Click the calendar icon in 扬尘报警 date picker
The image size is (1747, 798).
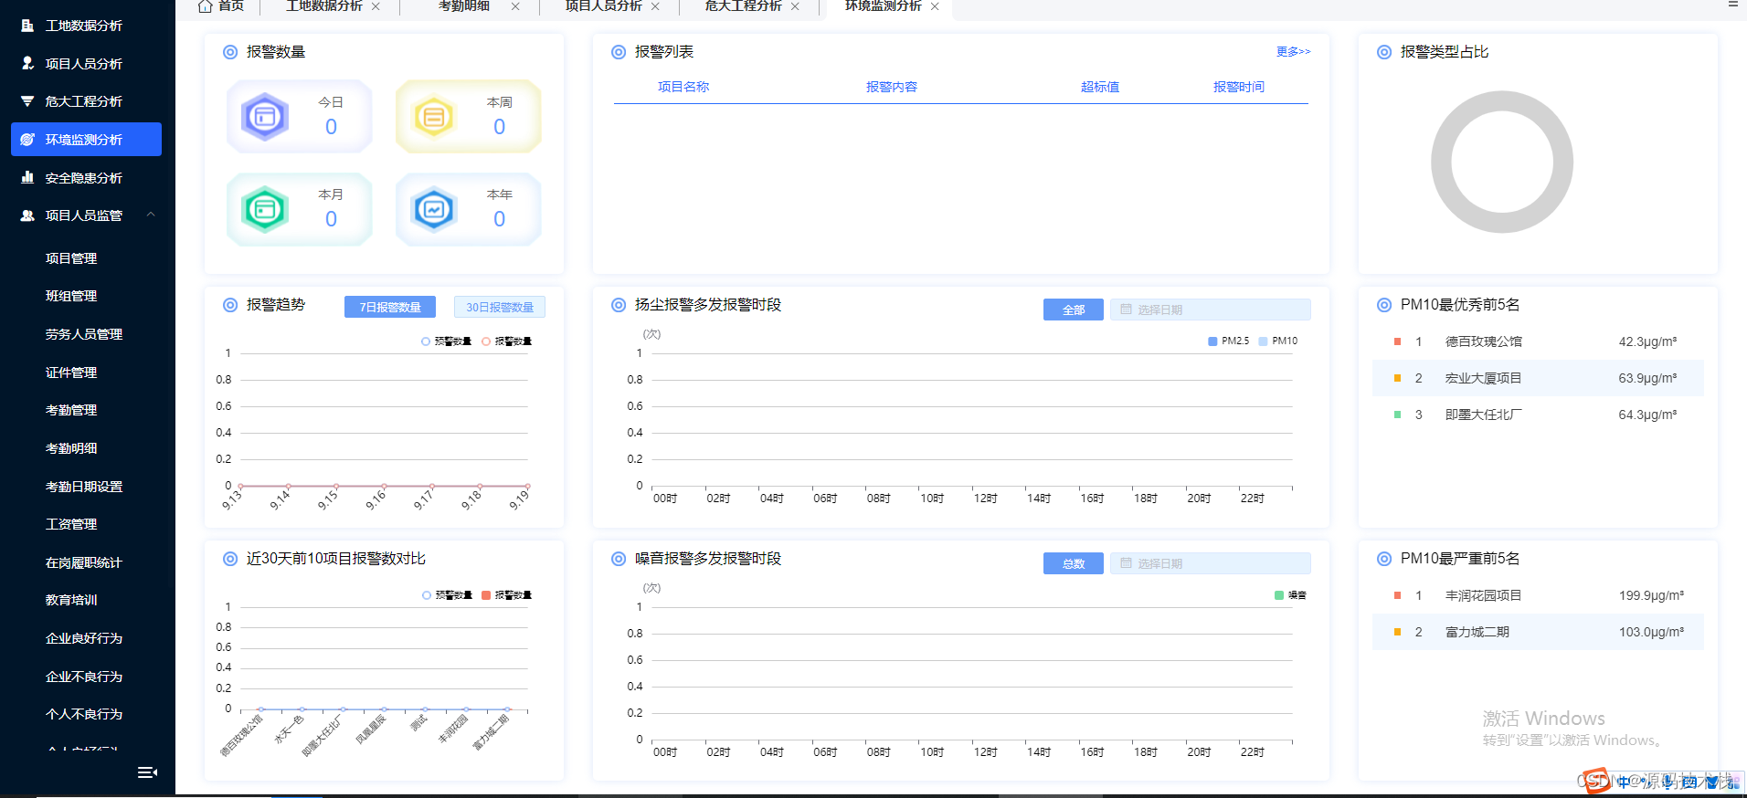1126,310
